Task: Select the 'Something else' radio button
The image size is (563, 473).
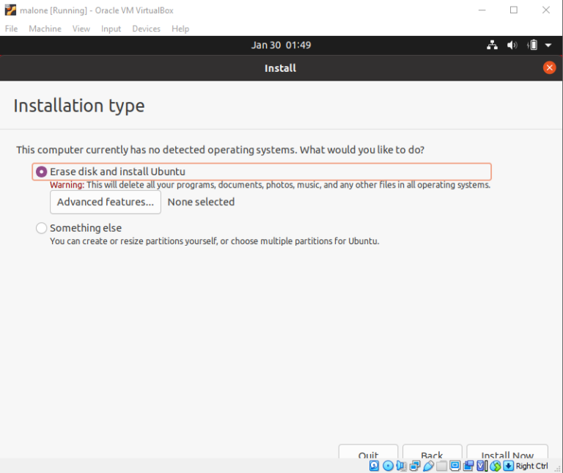Action: click(42, 228)
